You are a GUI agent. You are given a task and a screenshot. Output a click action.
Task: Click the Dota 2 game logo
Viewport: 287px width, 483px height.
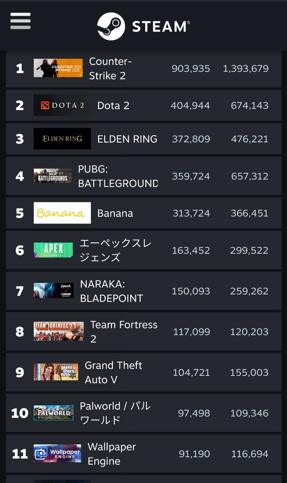click(x=62, y=105)
